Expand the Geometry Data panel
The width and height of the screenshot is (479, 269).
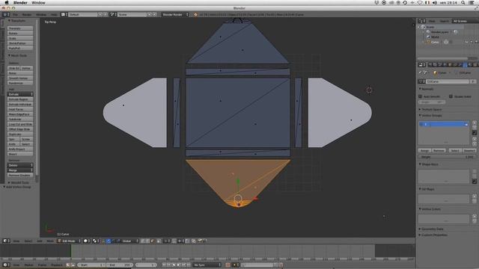431,229
